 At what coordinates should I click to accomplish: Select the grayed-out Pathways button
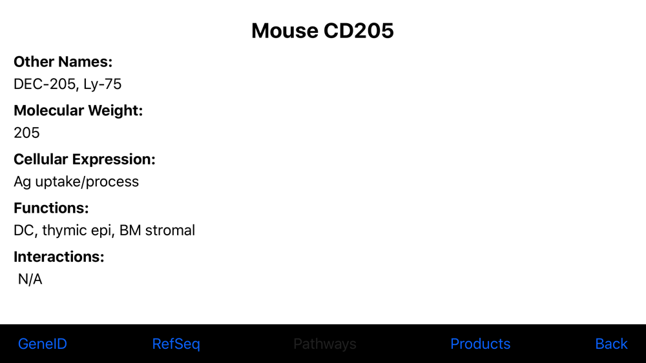tap(325, 344)
